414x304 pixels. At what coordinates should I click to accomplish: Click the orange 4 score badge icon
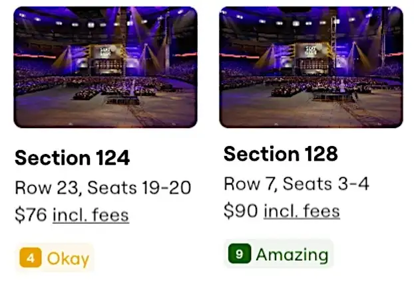(31, 258)
